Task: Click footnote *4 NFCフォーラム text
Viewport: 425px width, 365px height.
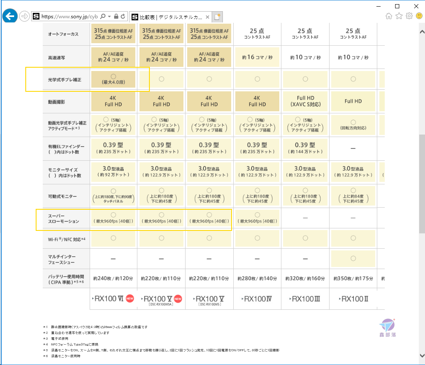Action: (75, 344)
